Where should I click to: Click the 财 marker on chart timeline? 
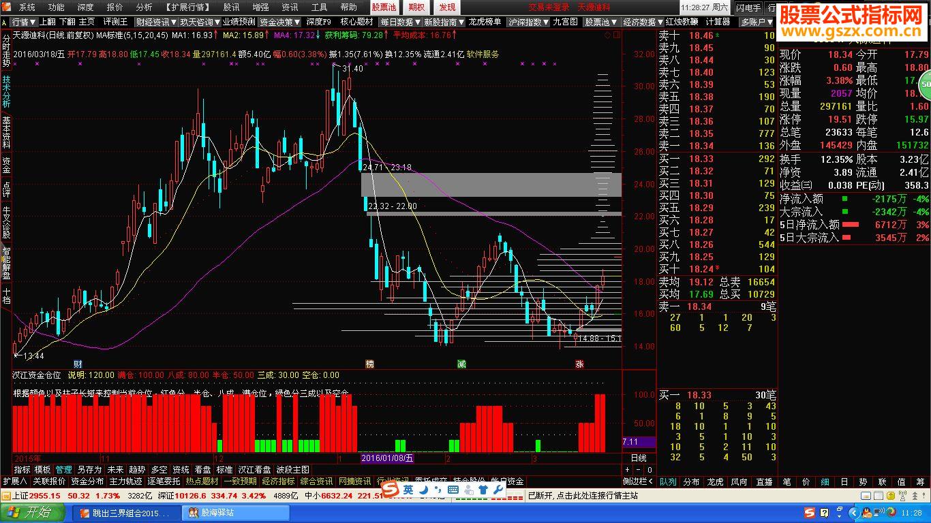click(x=78, y=364)
